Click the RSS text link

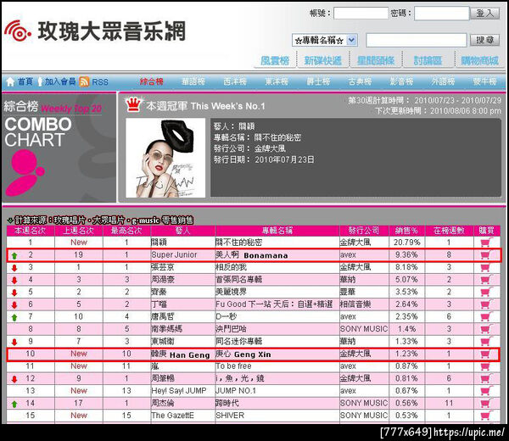click(100, 81)
